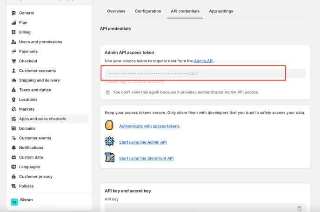
Task: Go to Customer privacy settings
Action: point(35,177)
